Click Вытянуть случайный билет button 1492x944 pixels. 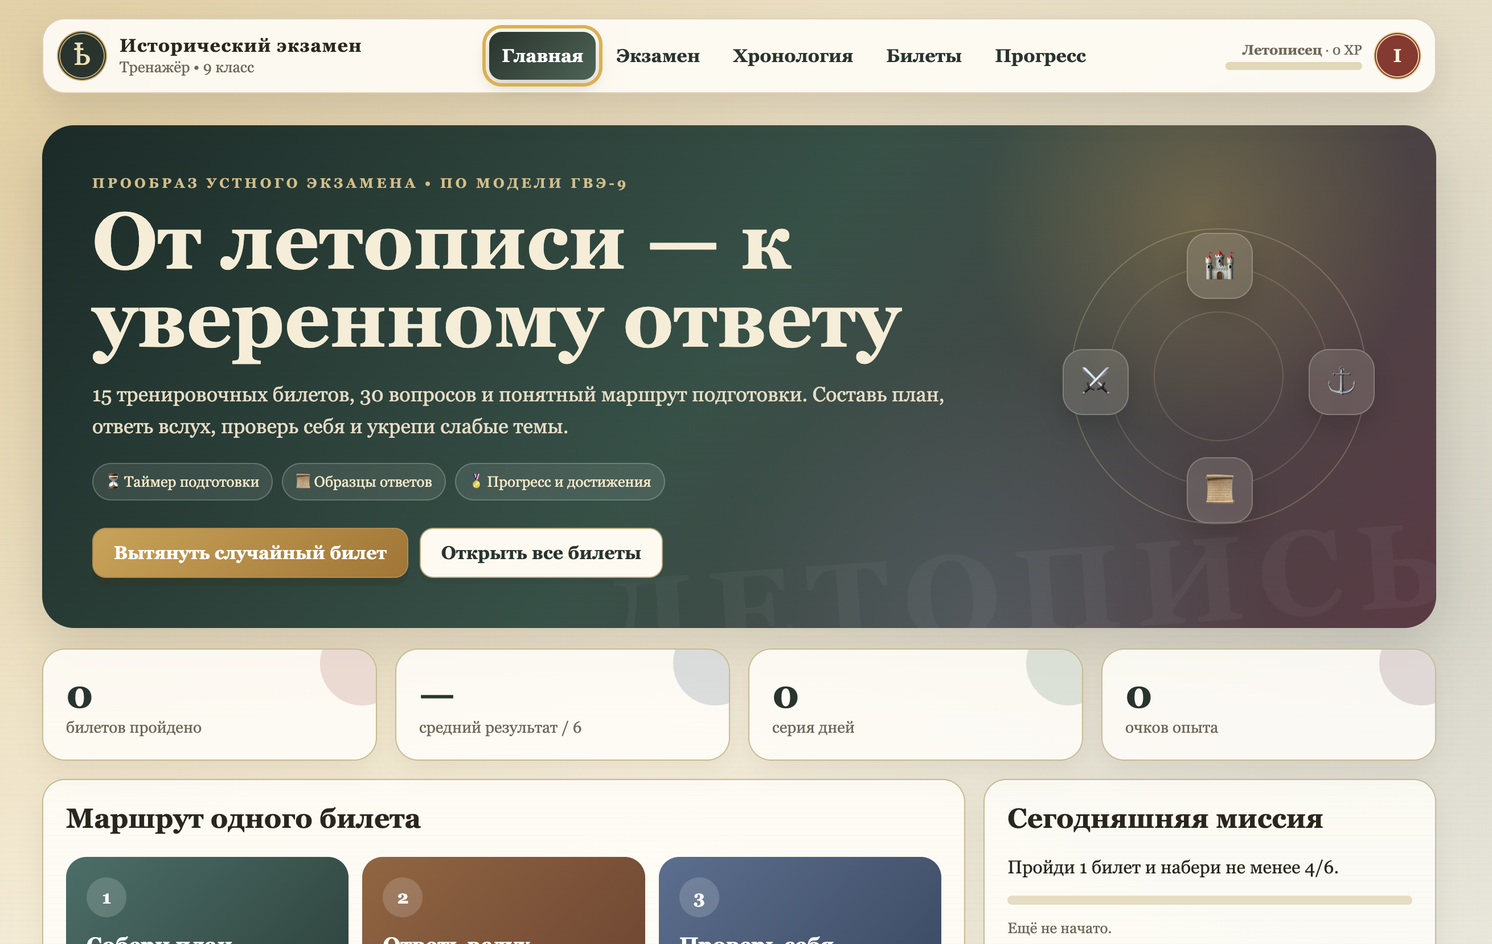(x=249, y=552)
